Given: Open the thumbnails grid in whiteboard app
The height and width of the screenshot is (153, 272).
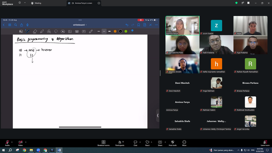Looking at the screenshot, I should [10, 25].
